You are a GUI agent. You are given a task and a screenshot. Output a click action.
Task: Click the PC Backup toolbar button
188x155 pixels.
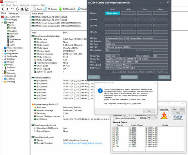(x=50, y=9)
